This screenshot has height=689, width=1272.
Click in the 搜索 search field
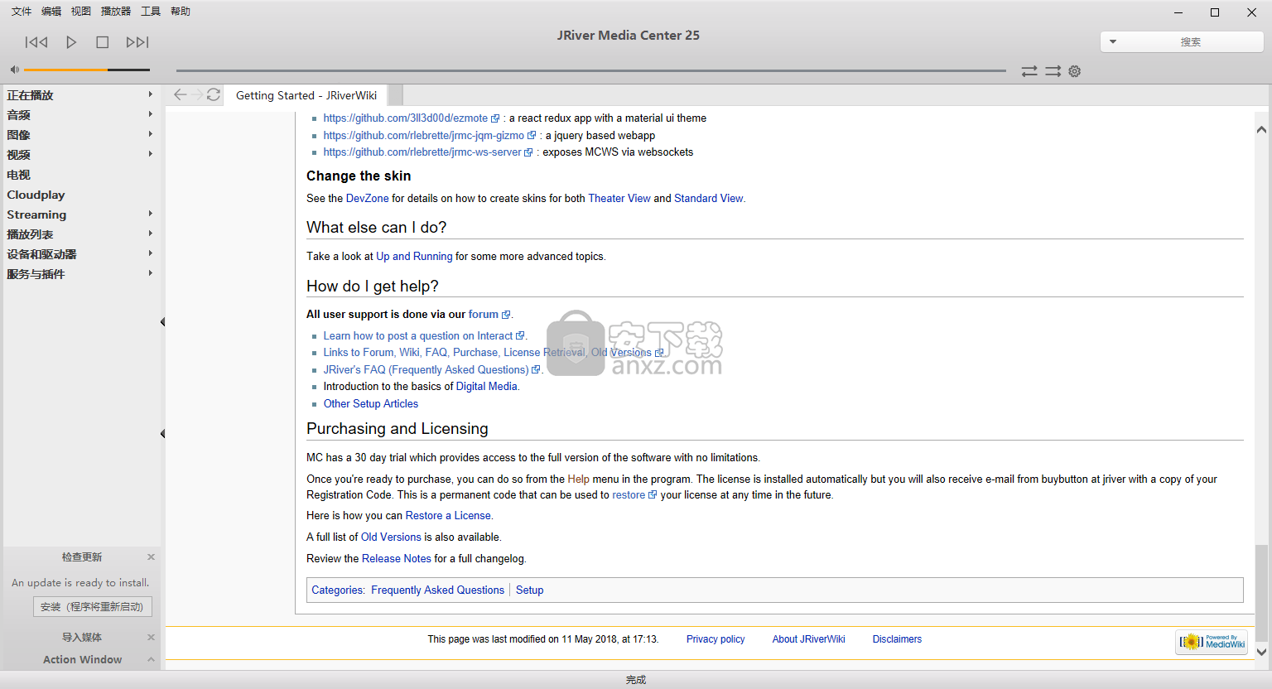(1191, 41)
